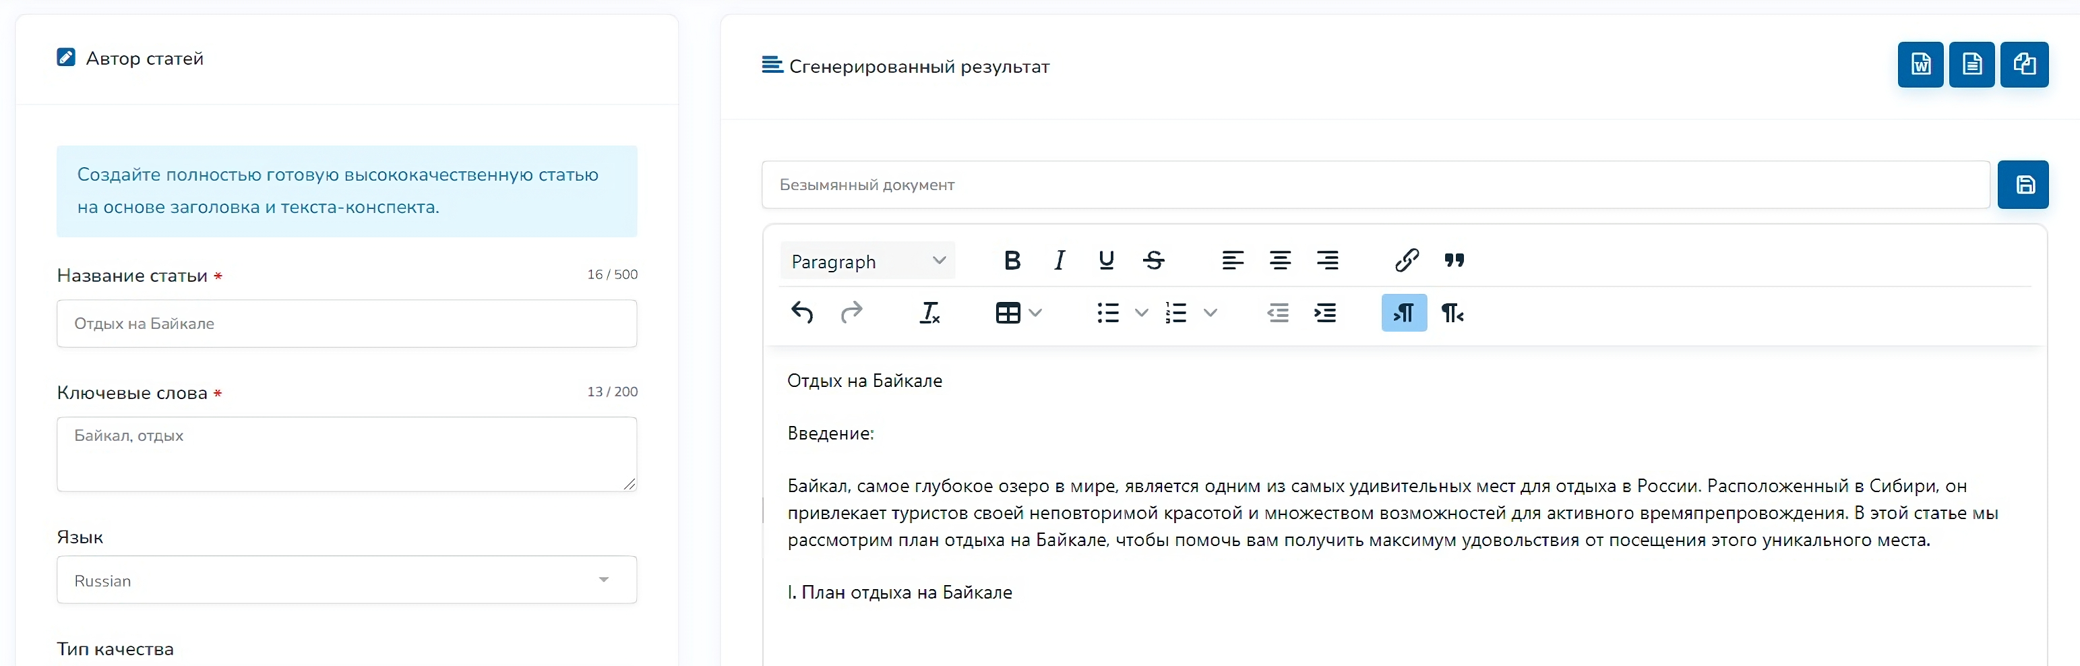Screen dimensions: 2080x666
Task: Export result as Word document
Action: [x=1920, y=64]
